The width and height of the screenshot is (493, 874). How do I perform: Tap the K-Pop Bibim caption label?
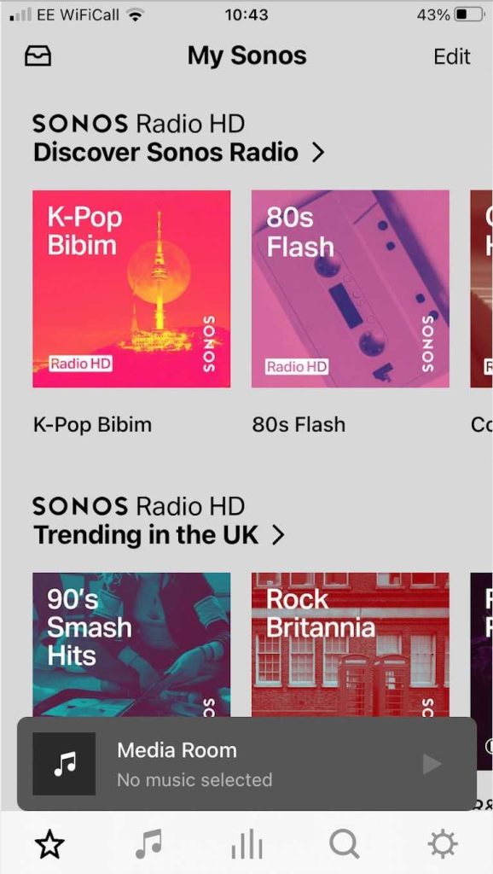point(92,425)
